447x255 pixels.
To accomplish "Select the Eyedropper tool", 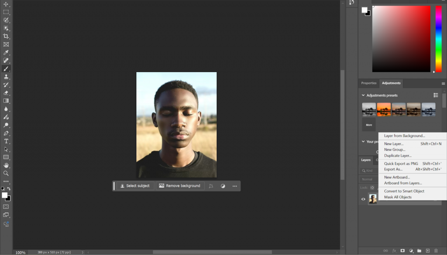I will pyautogui.click(x=6, y=52).
